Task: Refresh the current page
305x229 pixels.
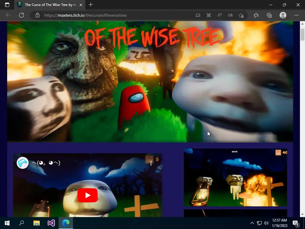Action: [21, 15]
